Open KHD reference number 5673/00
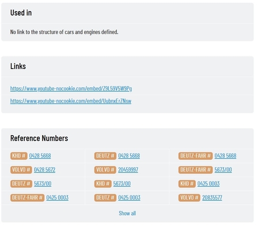The height and width of the screenshot is (230, 258). (x=122, y=183)
